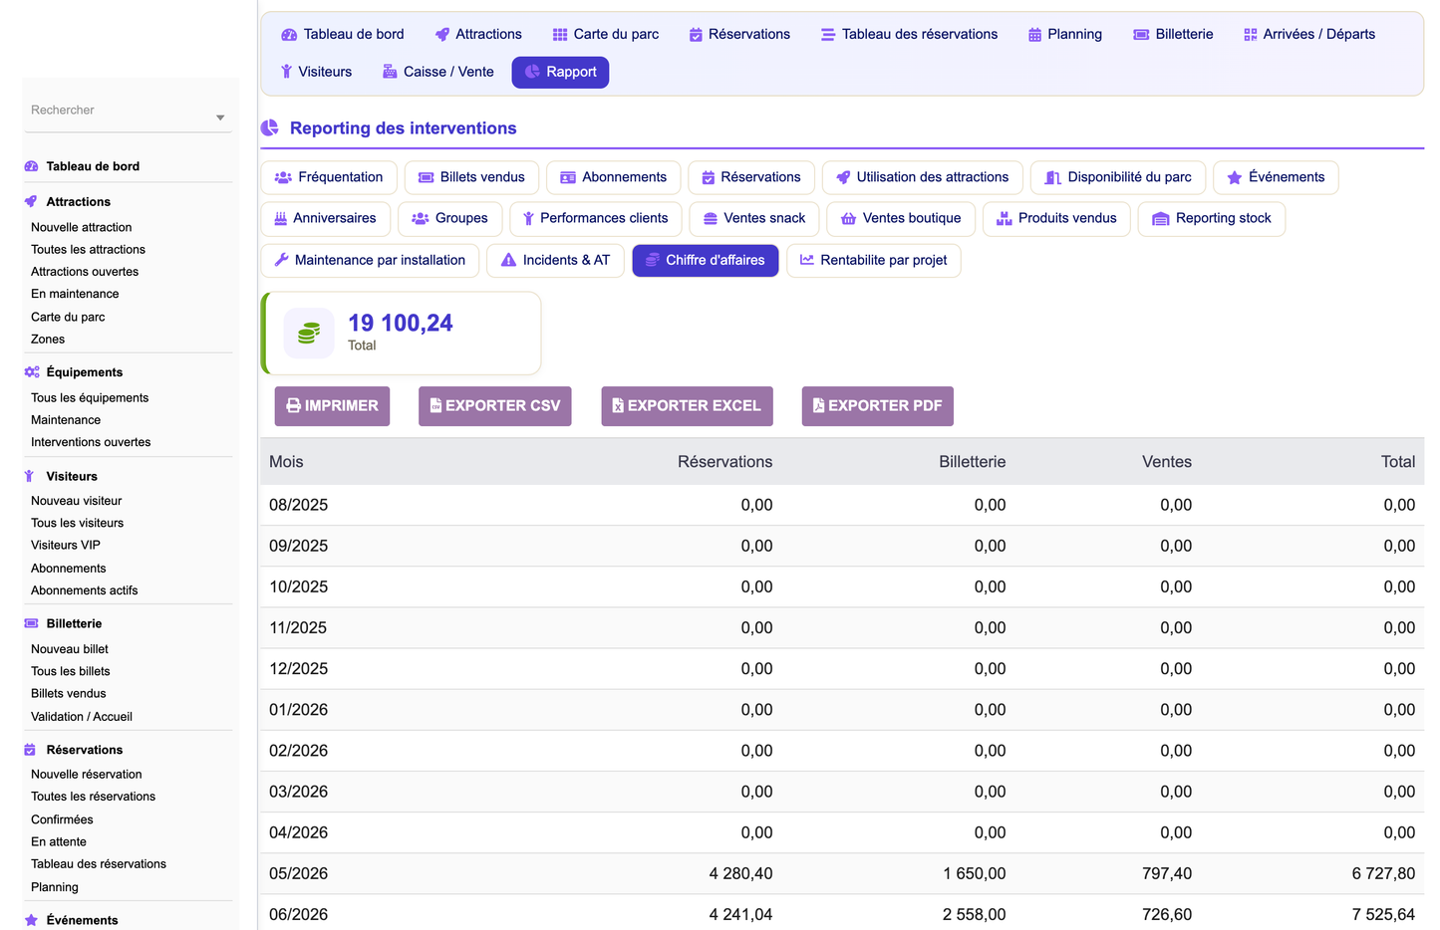Viewport: 1440px width, 930px height.
Task: Click the Mois column header
Action: point(286,462)
